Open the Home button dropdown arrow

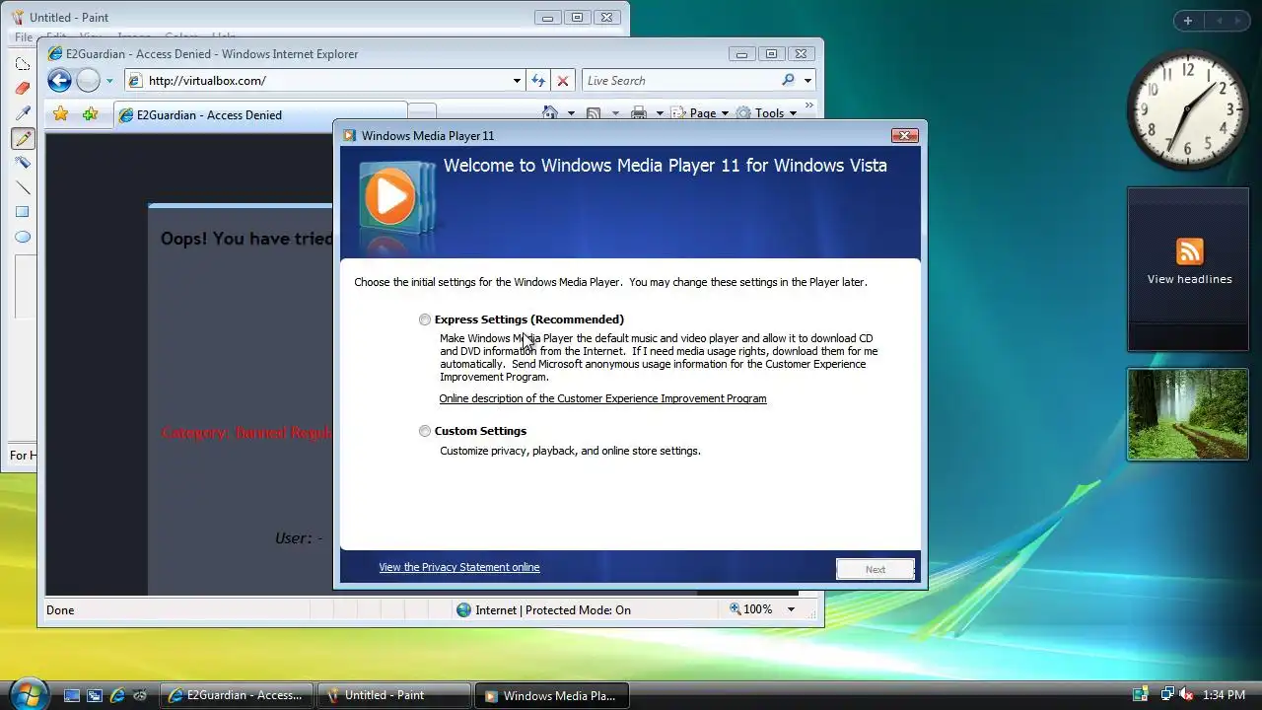click(571, 113)
